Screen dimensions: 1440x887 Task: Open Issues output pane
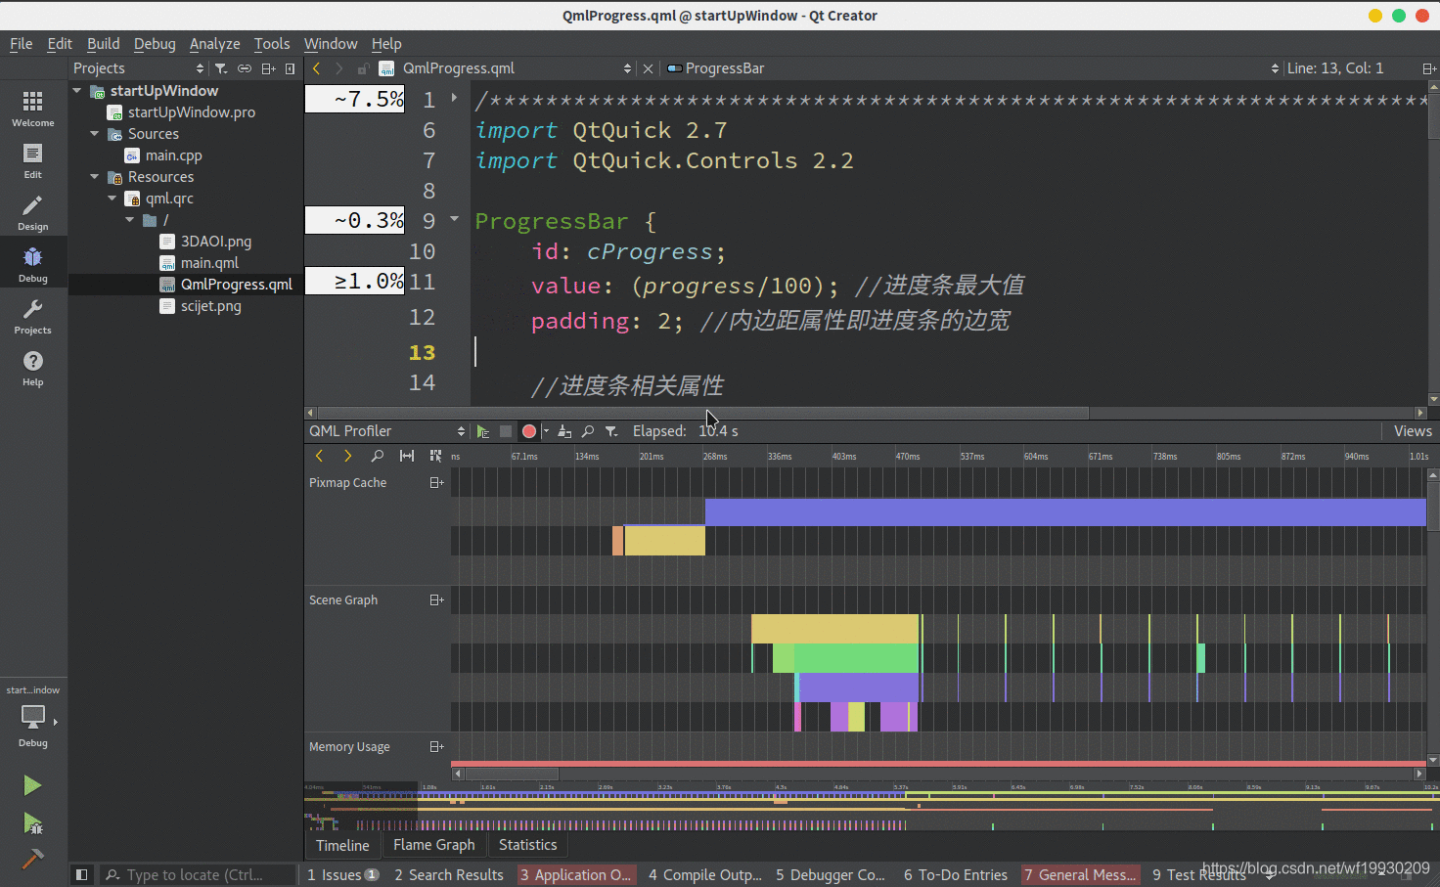[343, 875]
